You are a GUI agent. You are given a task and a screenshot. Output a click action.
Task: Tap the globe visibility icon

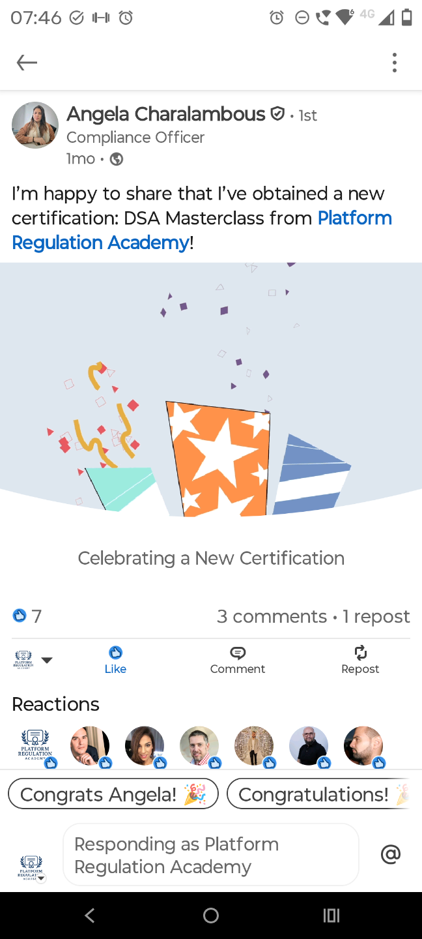pyautogui.click(x=117, y=159)
